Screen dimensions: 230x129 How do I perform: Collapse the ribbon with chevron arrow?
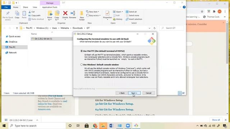(180, 7)
